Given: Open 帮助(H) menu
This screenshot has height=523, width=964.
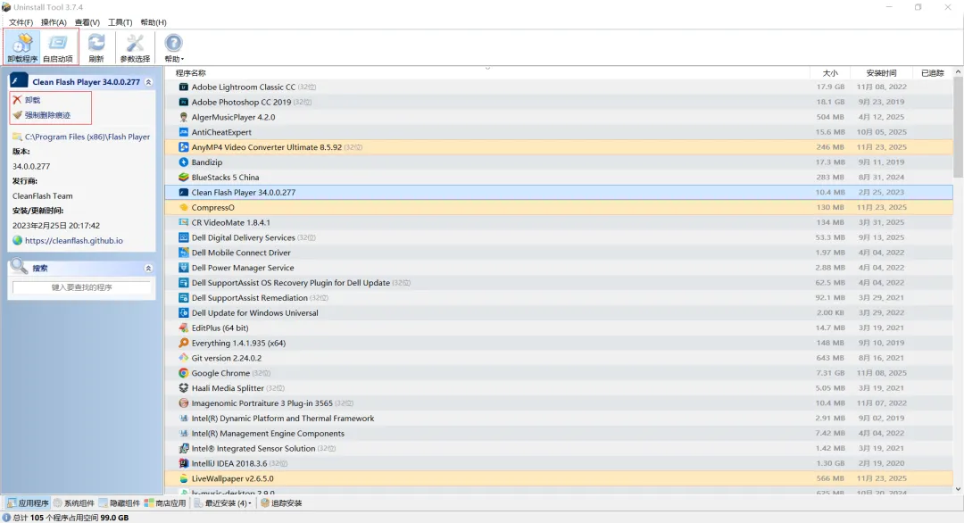Looking at the screenshot, I should point(154,22).
